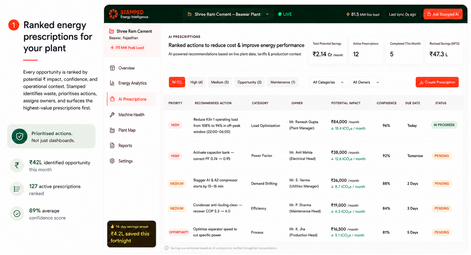The height and width of the screenshot is (255, 471).
Task: Sort by the CONFIDENCE column header
Action: coord(386,103)
